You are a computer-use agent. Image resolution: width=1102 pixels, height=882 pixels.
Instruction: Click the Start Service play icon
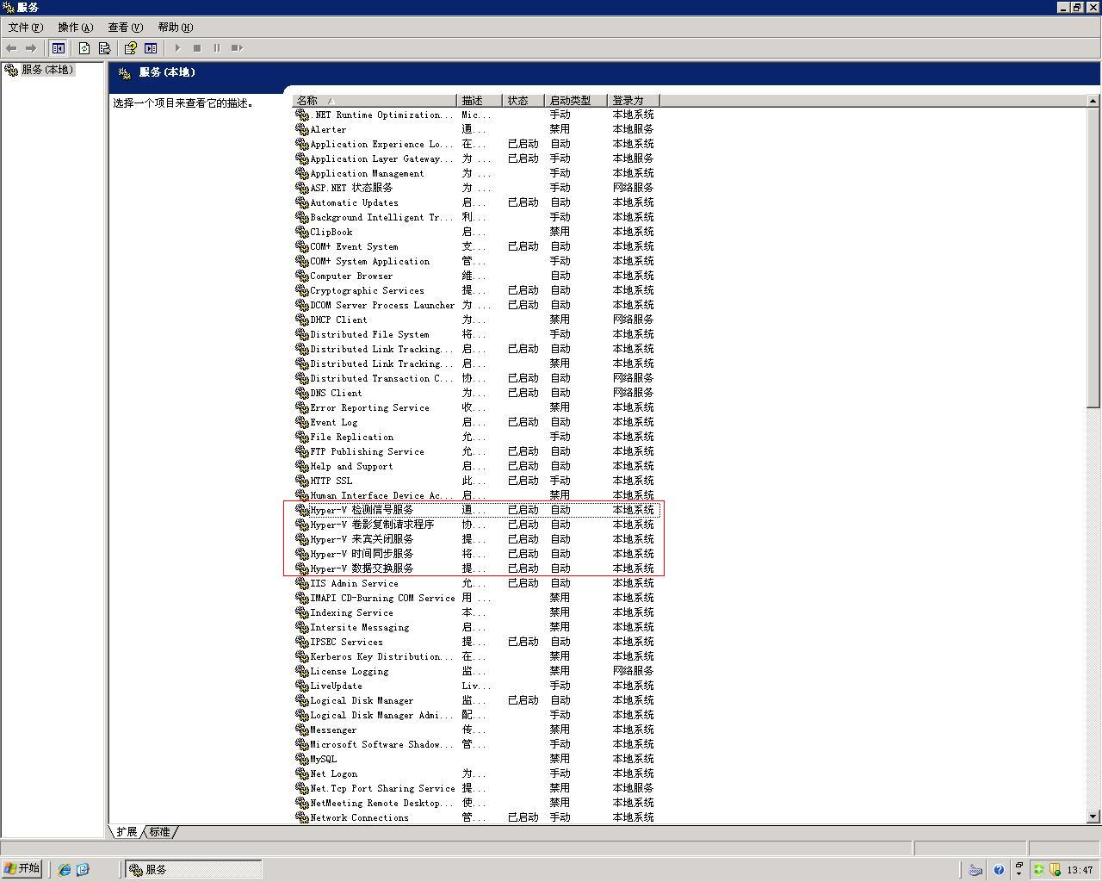point(177,48)
